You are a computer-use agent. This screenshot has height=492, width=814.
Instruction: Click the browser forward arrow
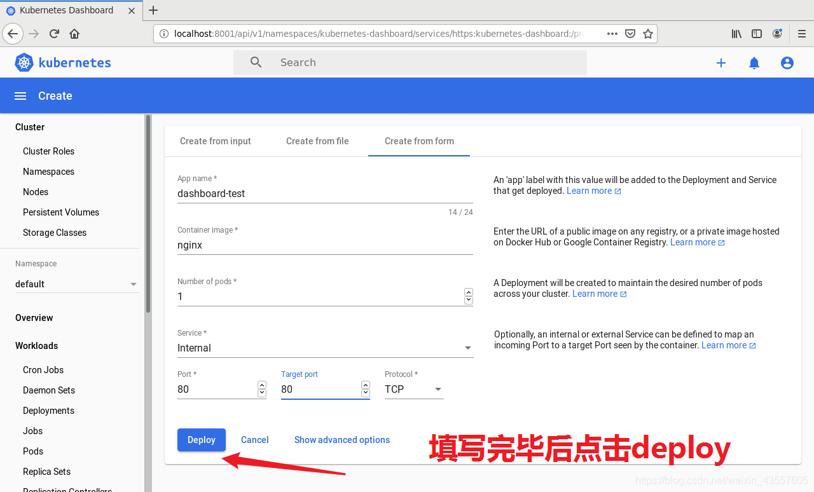click(x=34, y=34)
